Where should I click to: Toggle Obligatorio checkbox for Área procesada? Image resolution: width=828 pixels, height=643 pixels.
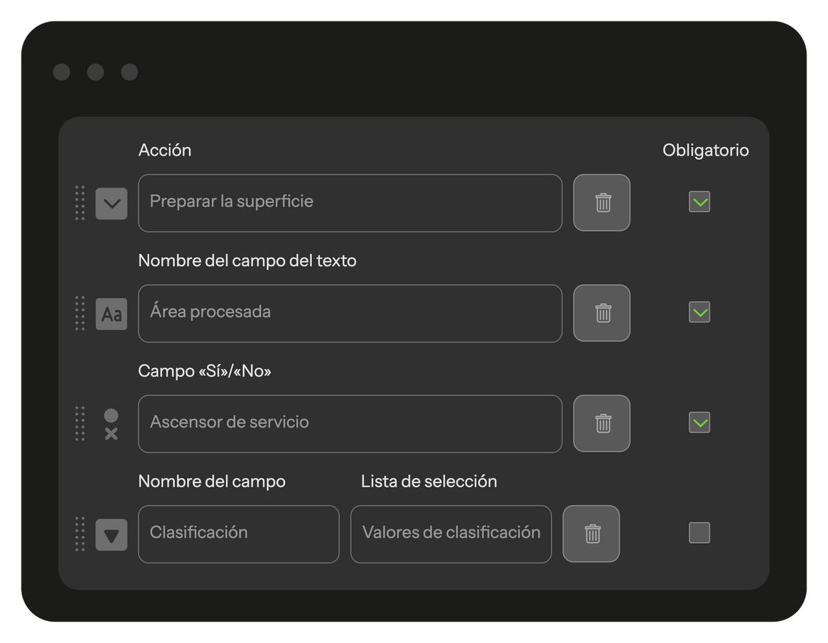700,312
